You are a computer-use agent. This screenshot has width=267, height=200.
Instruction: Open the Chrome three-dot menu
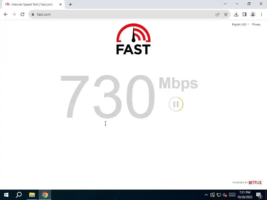pos(261,15)
